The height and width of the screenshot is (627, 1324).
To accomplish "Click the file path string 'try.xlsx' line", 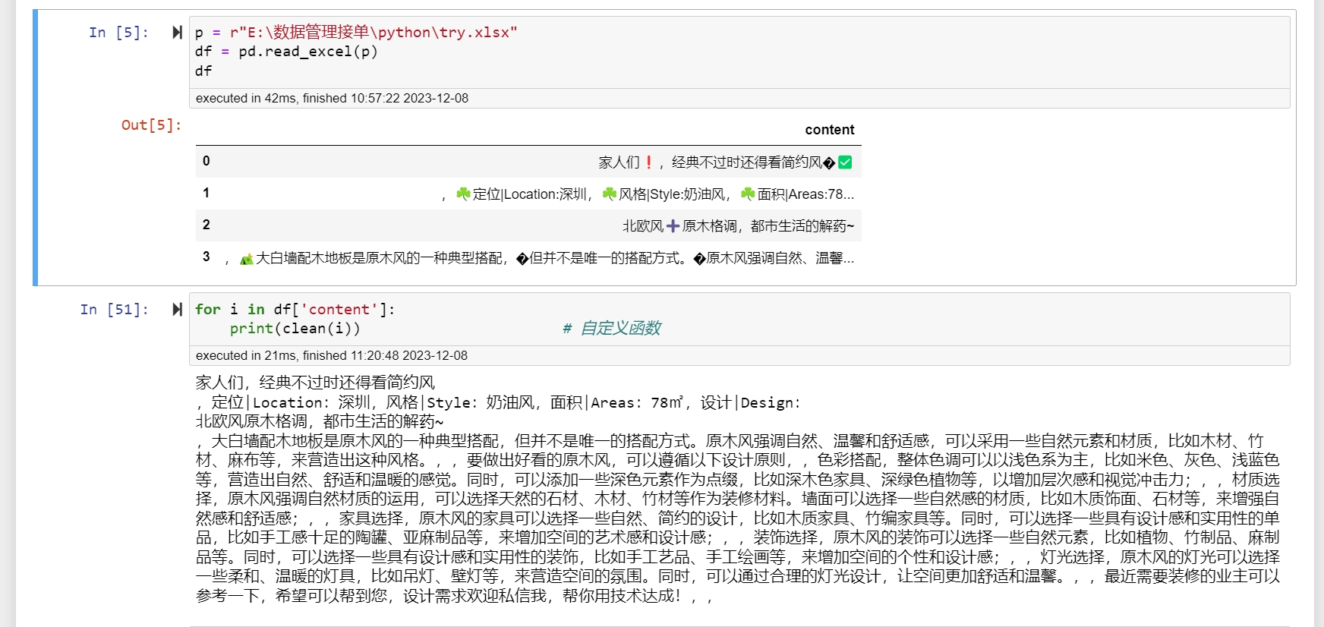I will [356, 33].
